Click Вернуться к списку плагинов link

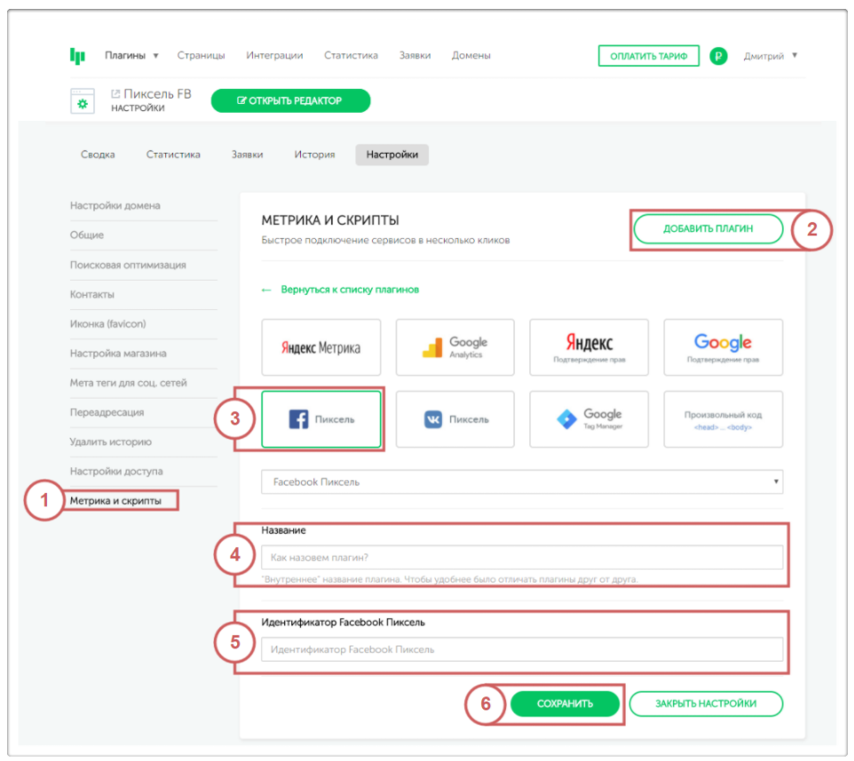pos(349,289)
